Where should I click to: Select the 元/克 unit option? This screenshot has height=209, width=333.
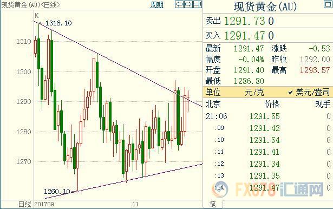(x=254, y=92)
